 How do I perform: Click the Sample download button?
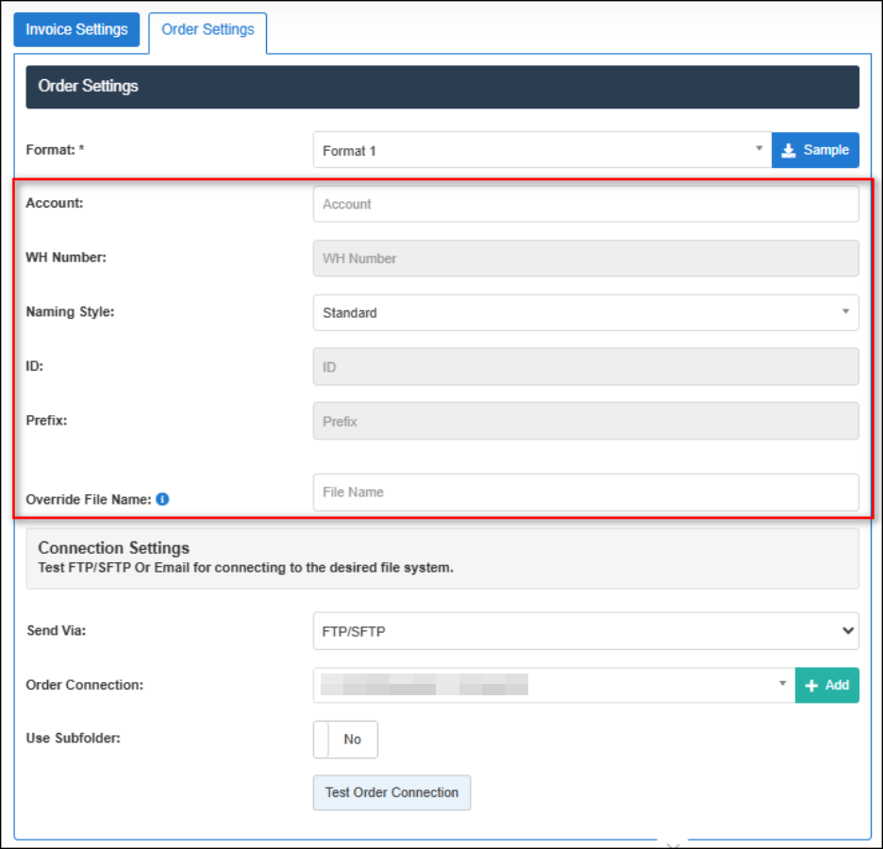815,150
